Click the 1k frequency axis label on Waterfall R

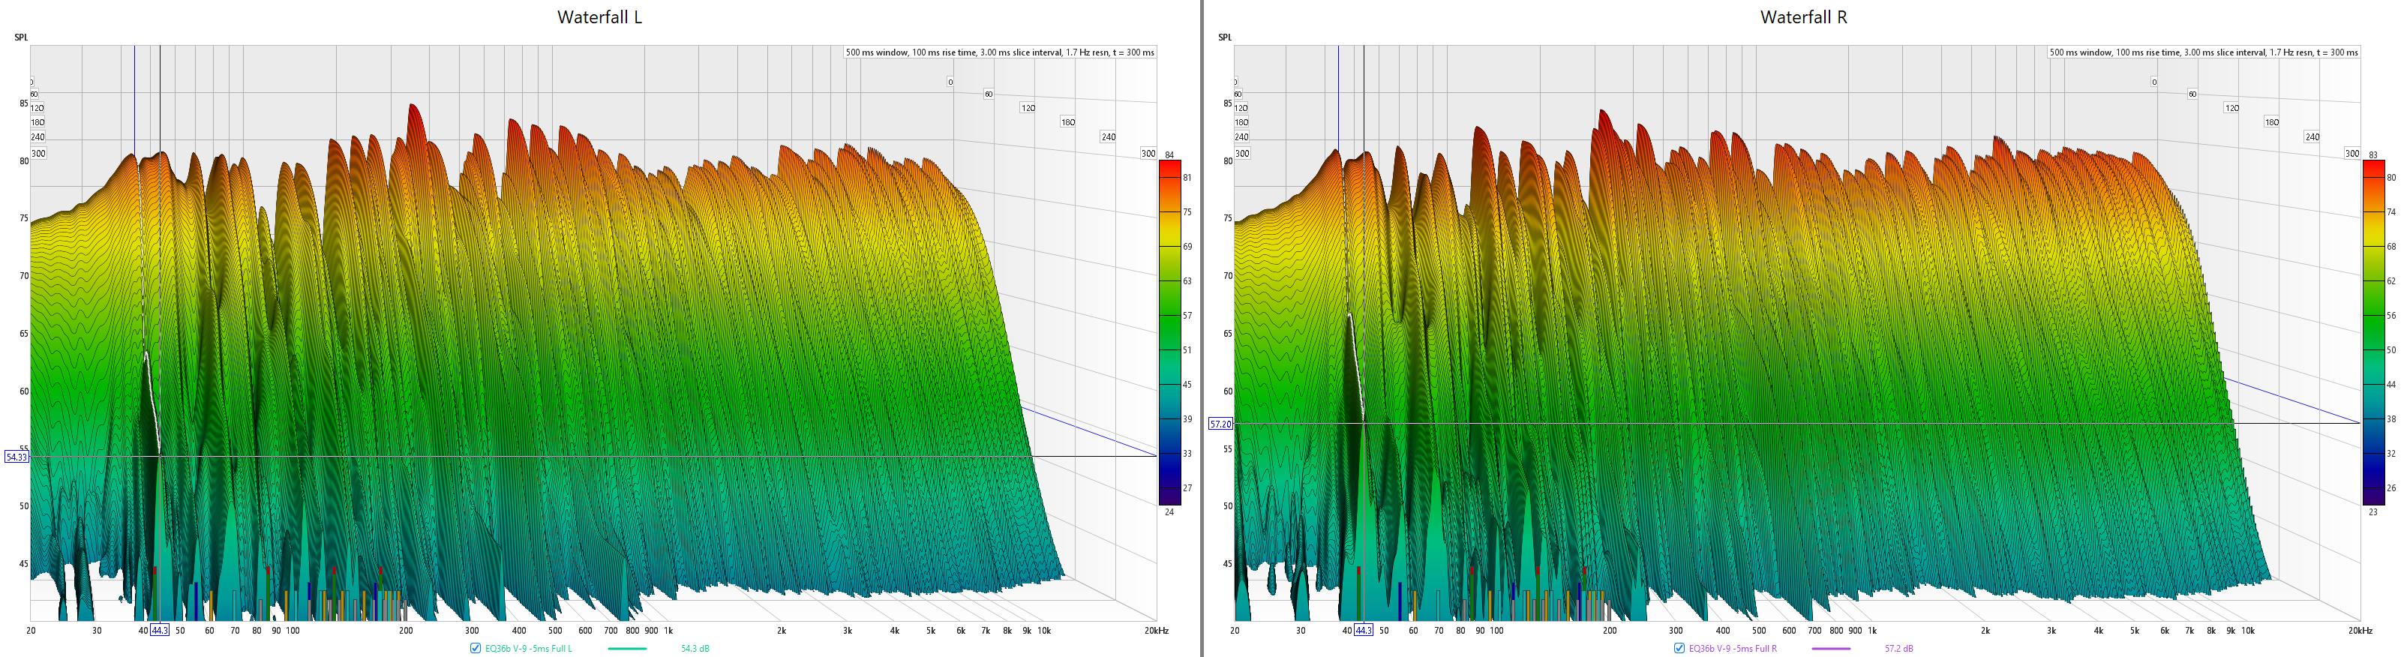pyautogui.click(x=1872, y=631)
